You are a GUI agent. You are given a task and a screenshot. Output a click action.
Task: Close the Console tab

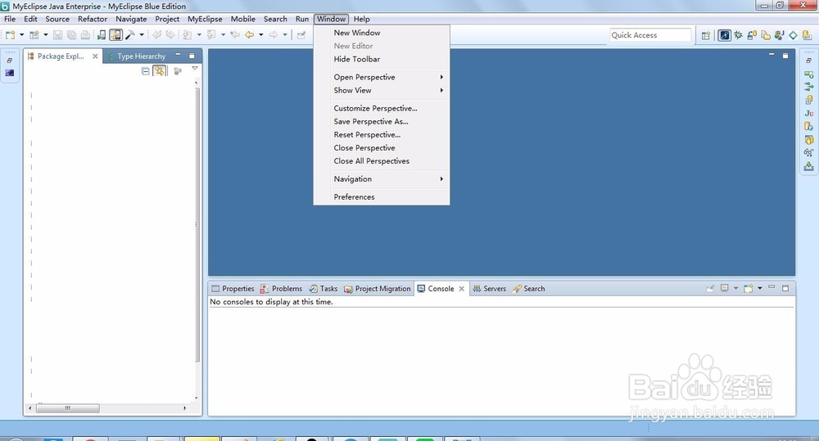[x=461, y=289]
